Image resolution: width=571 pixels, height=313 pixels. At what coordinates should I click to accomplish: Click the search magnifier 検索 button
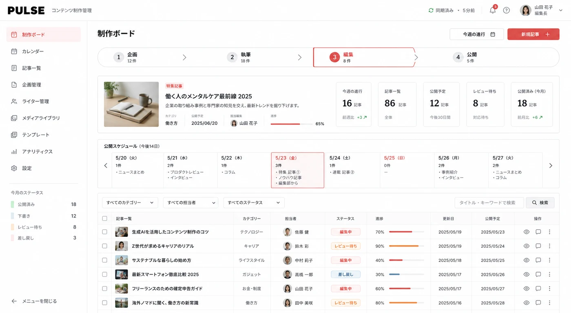[x=540, y=202]
